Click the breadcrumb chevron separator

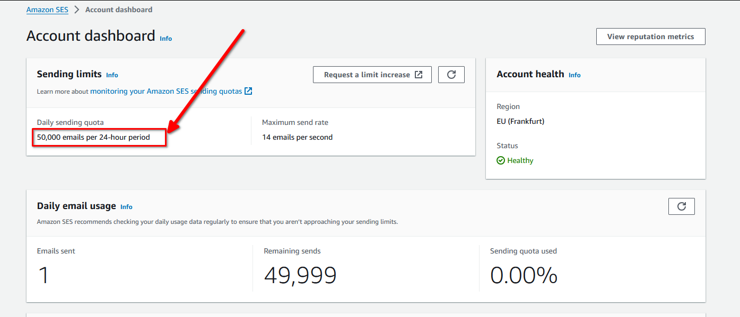click(x=76, y=10)
